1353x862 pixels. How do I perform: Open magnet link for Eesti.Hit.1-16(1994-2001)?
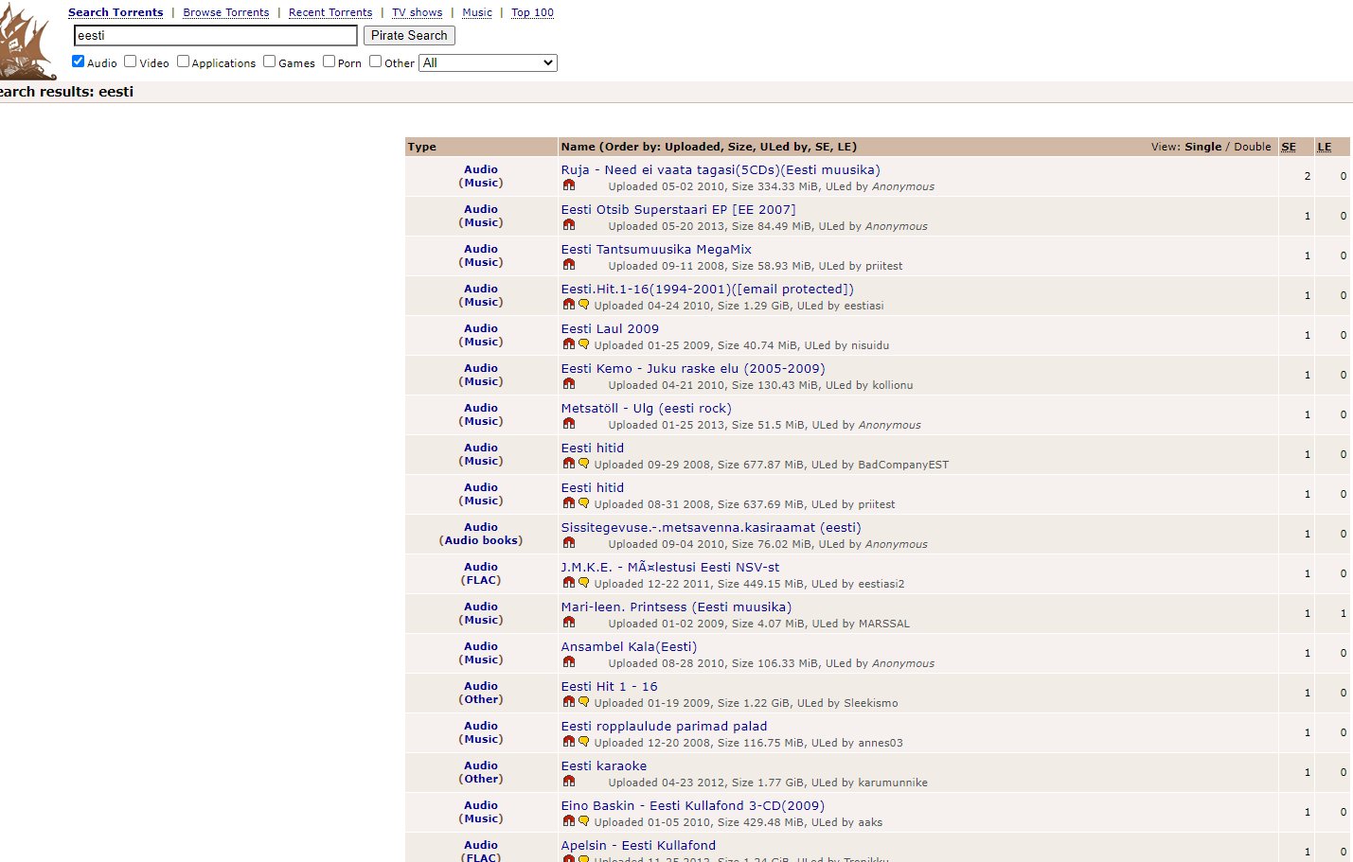click(x=569, y=305)
